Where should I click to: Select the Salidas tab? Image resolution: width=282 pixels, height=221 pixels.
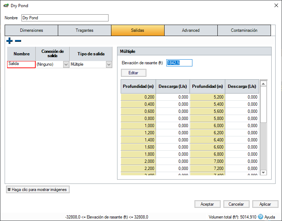(x=137, y=30)
